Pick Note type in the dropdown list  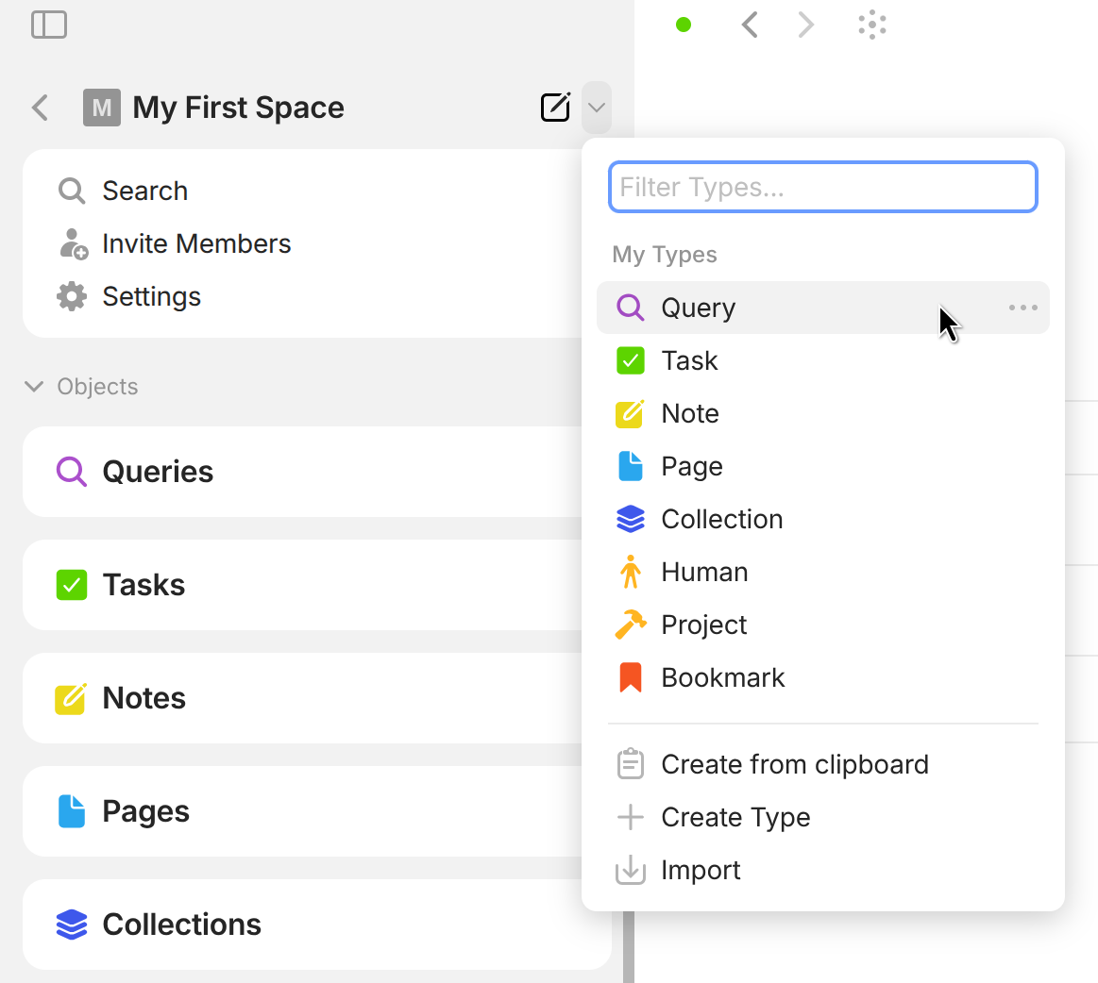(690, 413)
